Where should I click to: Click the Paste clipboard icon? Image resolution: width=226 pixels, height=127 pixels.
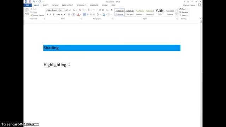coord(27,10)
